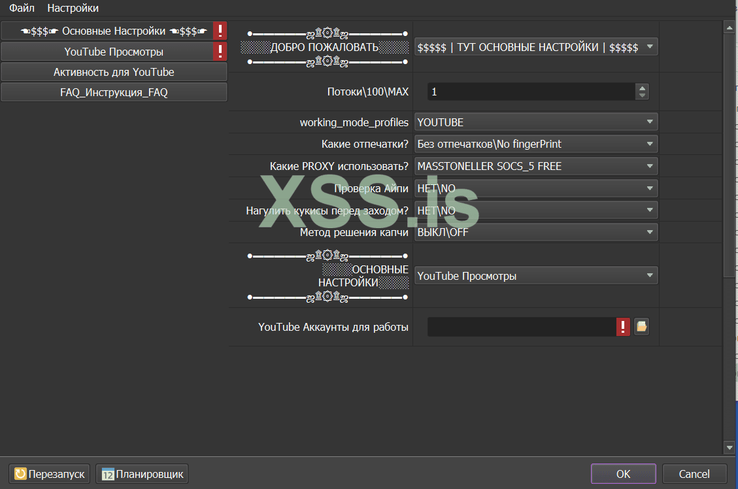Click the Планировщик calendar icon
This screenshot has width=738, height=489.
pyautogui.click(x=108, y=474)
